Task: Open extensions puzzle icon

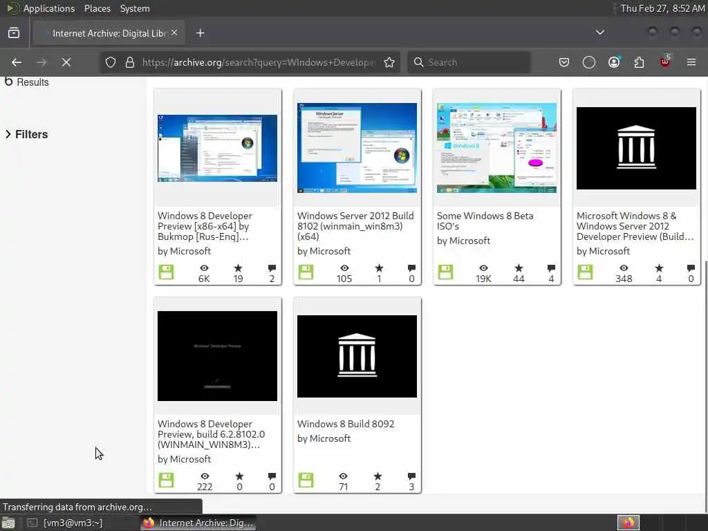Action: pyautogui.click(x=640, y=62)
